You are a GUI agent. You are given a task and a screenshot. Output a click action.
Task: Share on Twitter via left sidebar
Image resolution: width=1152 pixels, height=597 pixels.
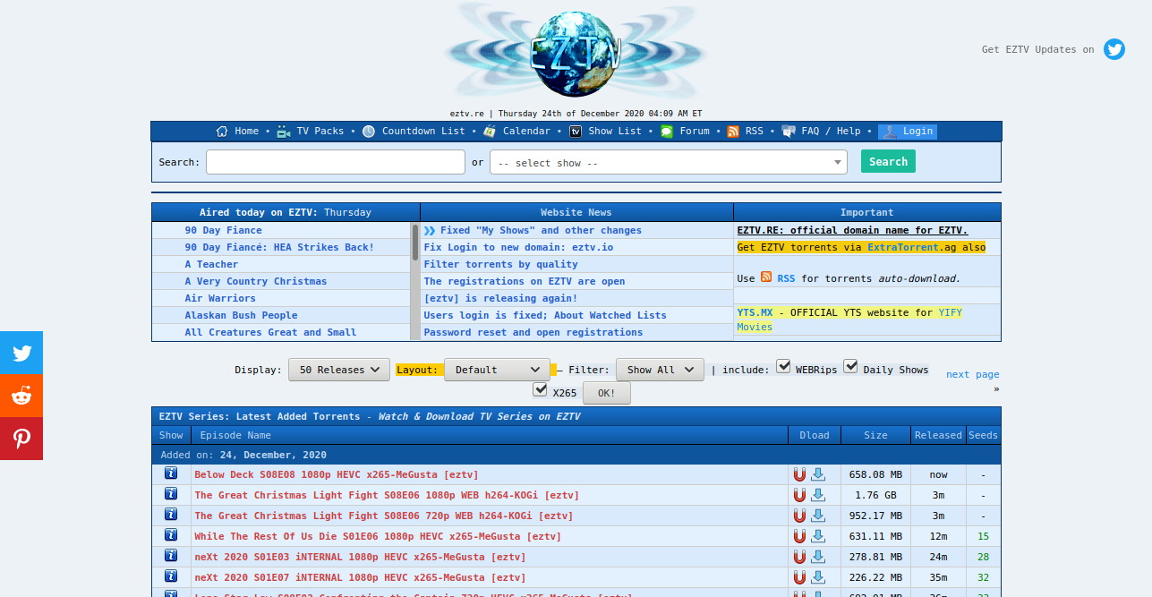(x=21, y=353)
